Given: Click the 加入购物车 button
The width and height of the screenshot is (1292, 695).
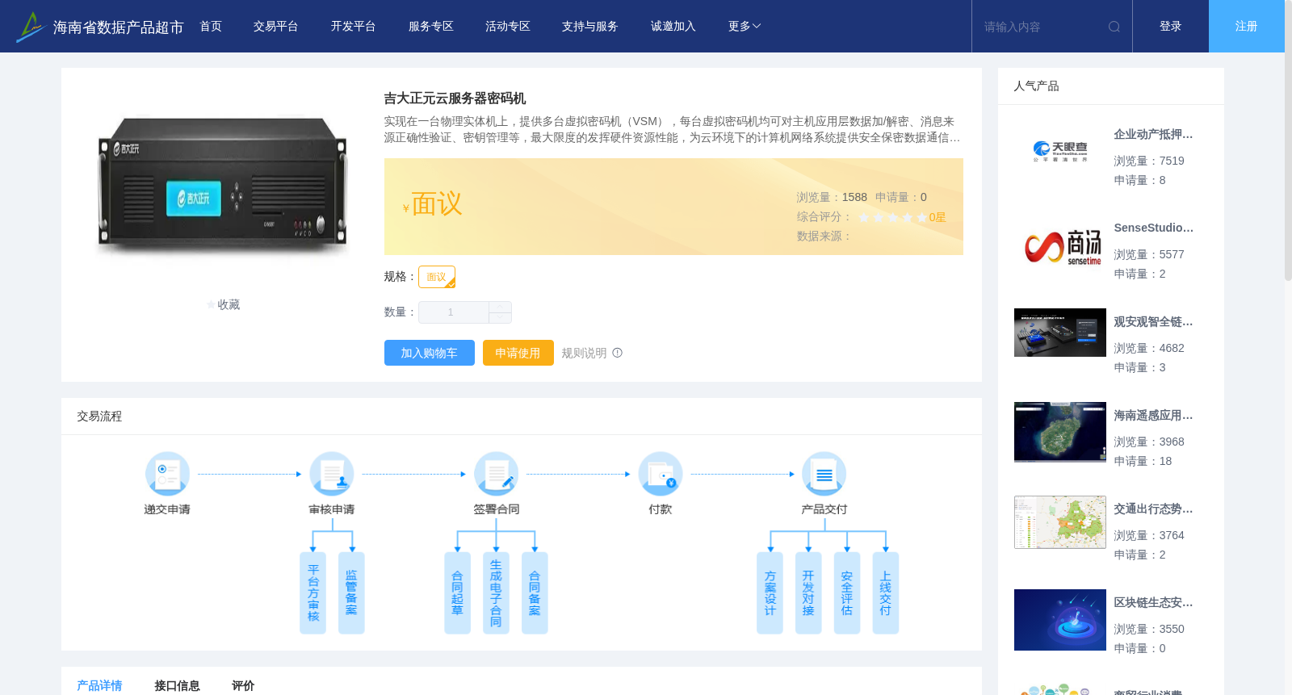Looking at the screenshot, I should coord(430,353).
